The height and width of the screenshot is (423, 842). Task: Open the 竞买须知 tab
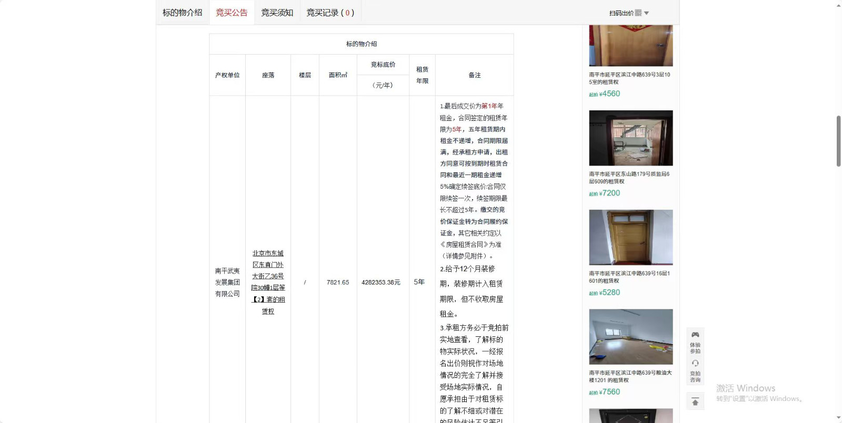point(277,13)
